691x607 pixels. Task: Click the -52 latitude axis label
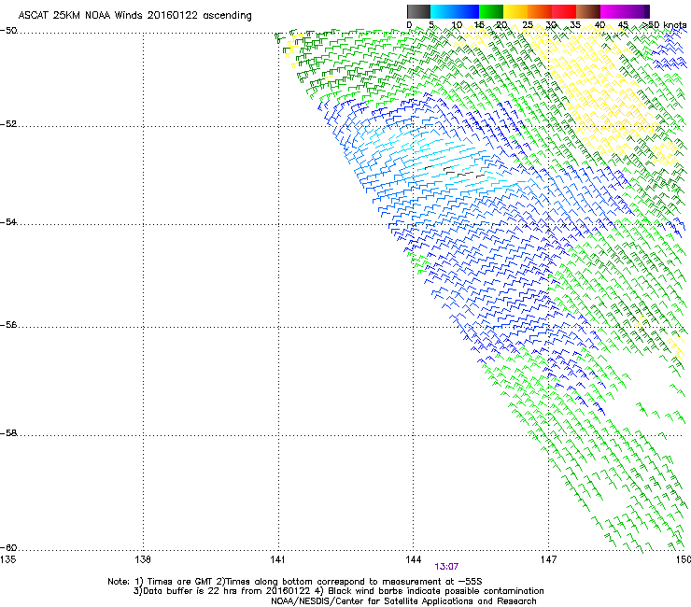point(8,124)
